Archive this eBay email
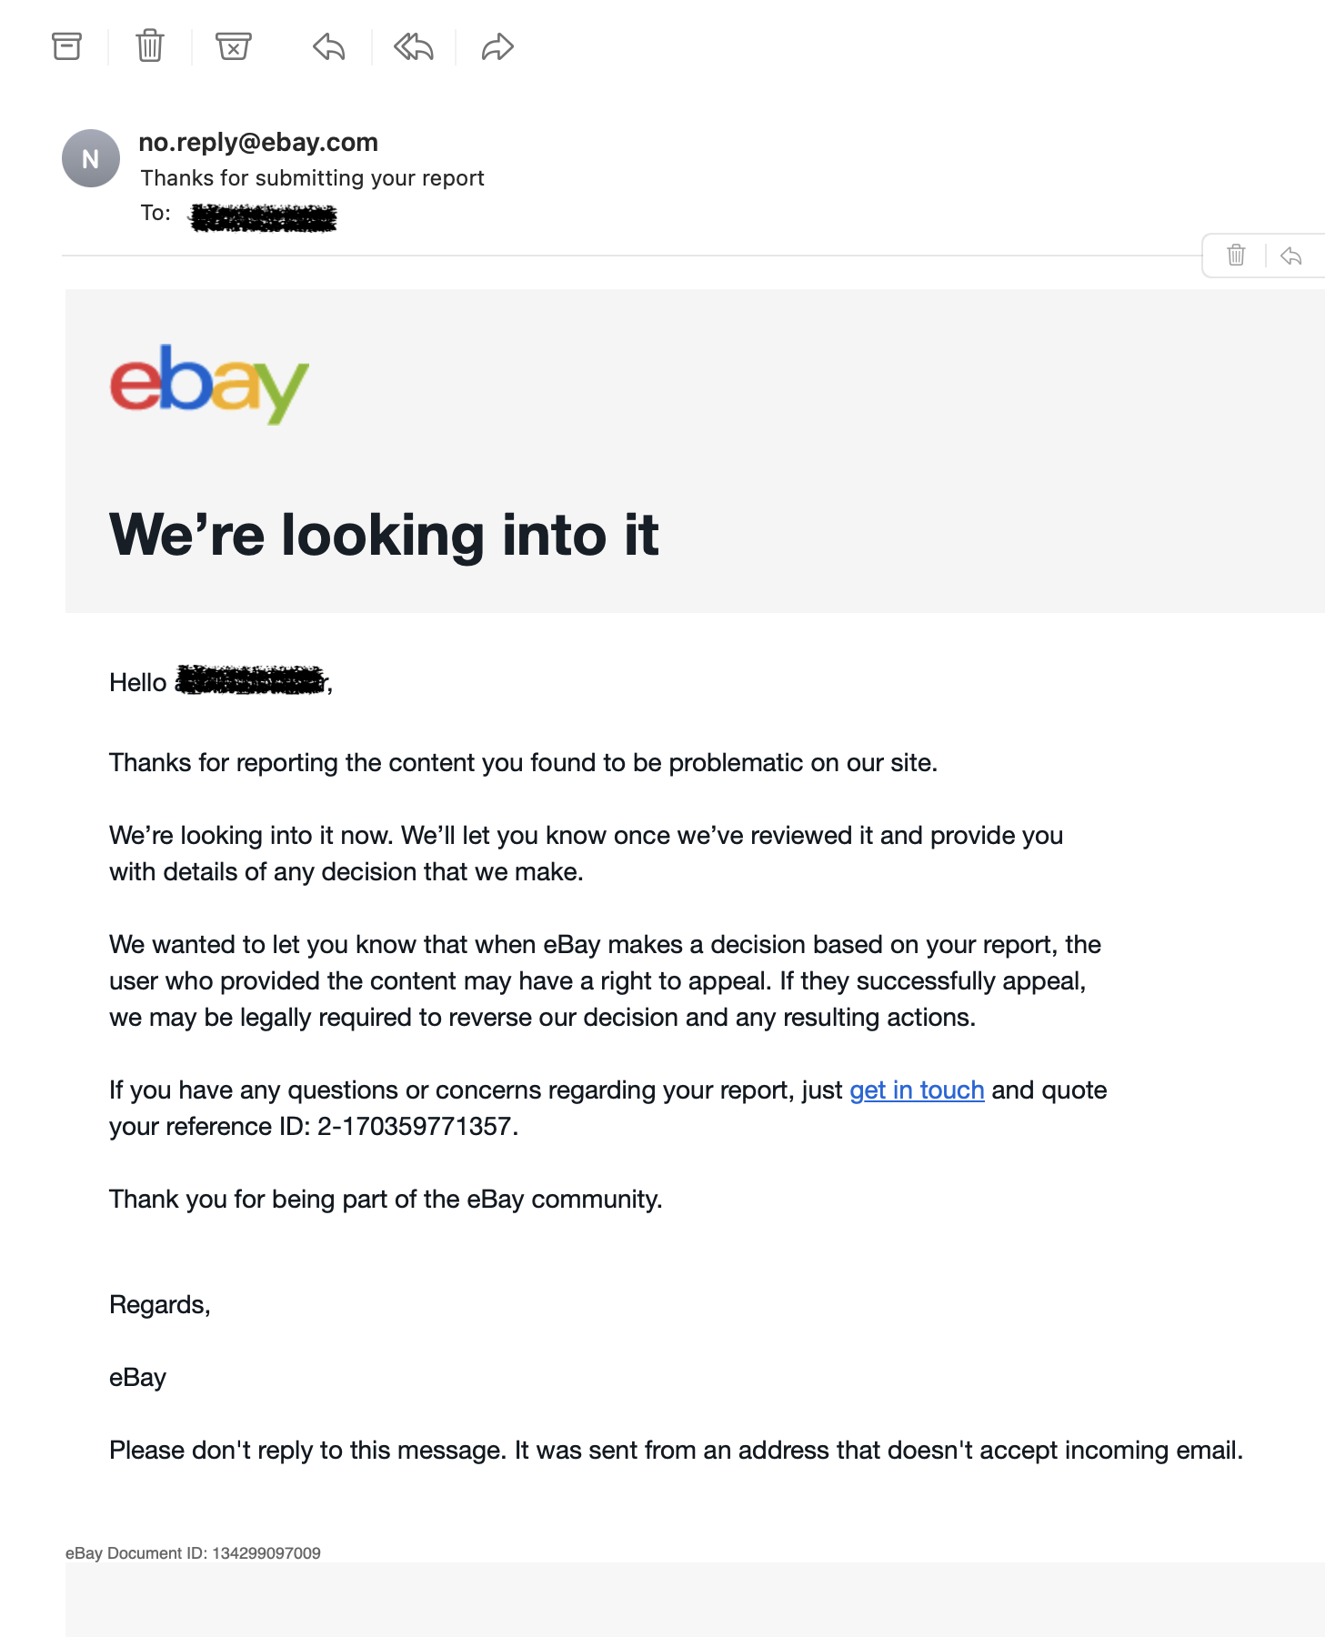This screenshot has width=1325, height=1637. pyautogui.click(x=66, y=46)
